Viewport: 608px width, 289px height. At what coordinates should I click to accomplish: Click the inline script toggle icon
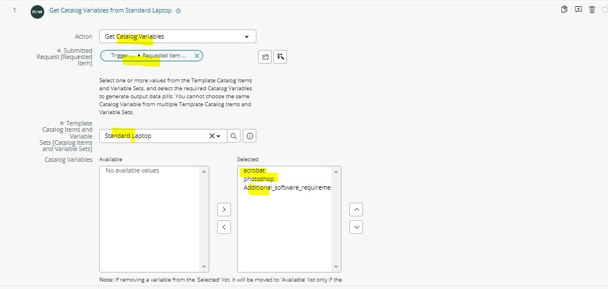point(265,57)
